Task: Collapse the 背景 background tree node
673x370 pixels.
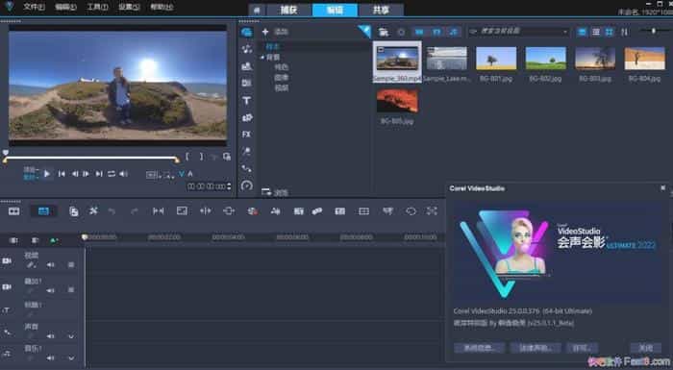Action: point(262,57)
